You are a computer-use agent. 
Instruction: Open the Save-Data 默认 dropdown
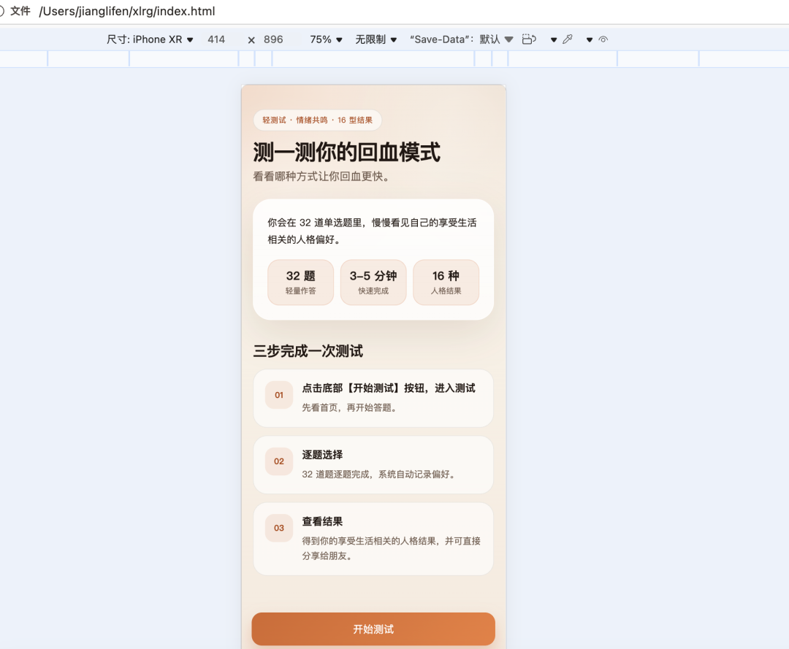pos(461,39)
